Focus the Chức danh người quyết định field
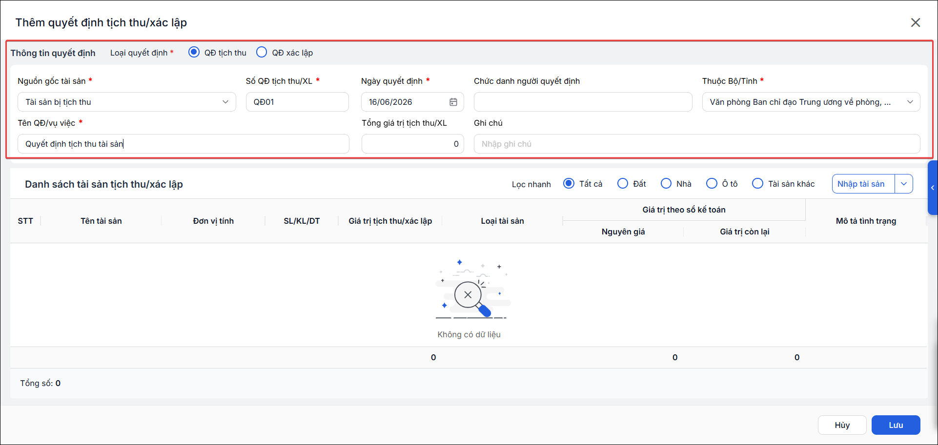This screenshot has height=445, width=938. tap(583, 102)
